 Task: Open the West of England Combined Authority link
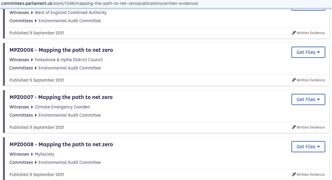[71, 13]
